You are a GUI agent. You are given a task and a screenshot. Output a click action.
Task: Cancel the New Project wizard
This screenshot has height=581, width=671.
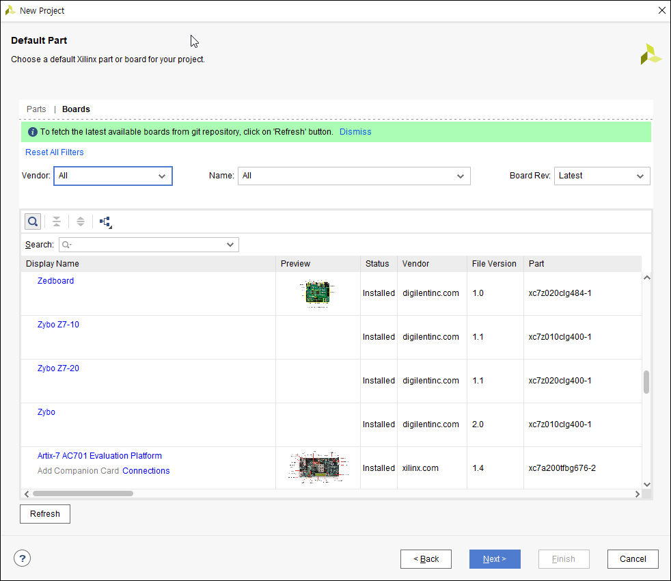[x=633, y=559]
